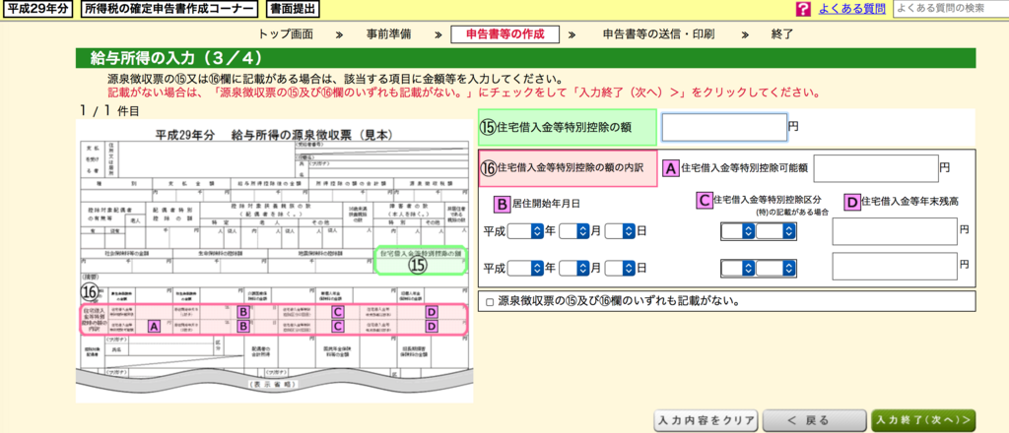Screen dimensions: 1009x433
Task: Open the first row 年 dropdown
Action: click(x=526, y=232)
